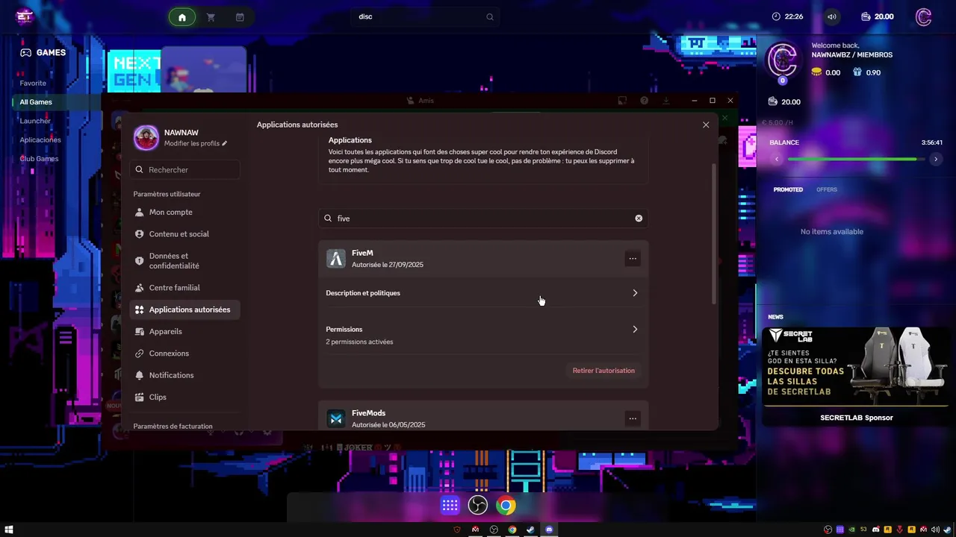Click the gold coin balance icon
The height and width of the screenshot is (537, 956).
(816, 72)
